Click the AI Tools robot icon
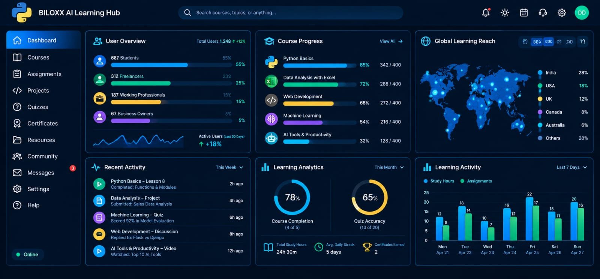The height and width of the screenshot is (279, 600). point(271,138)
